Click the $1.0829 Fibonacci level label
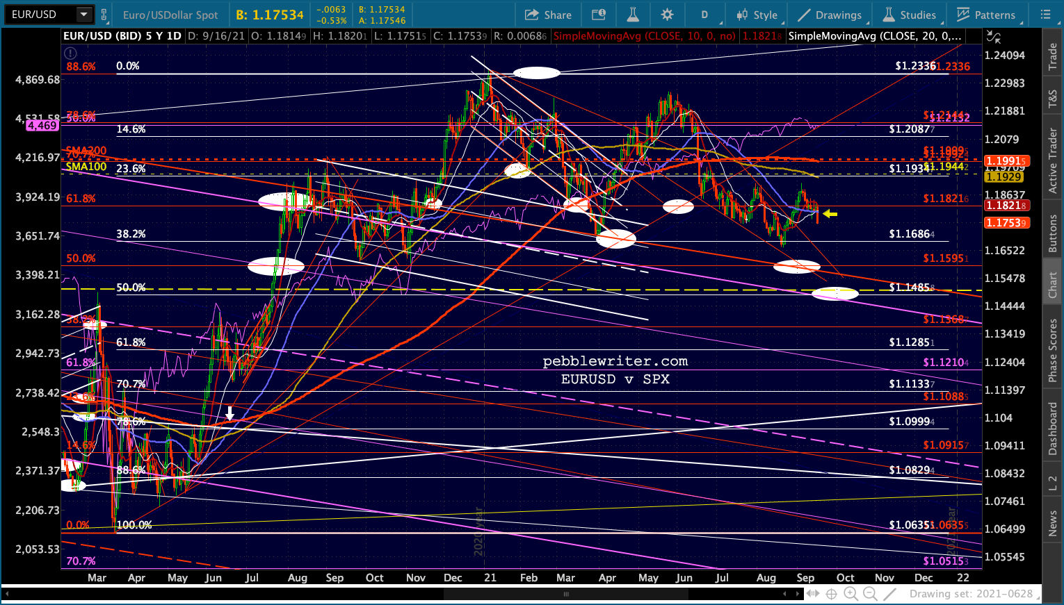Image resolution: width=1064 pixels, height=605 pixels. point(912,470)
